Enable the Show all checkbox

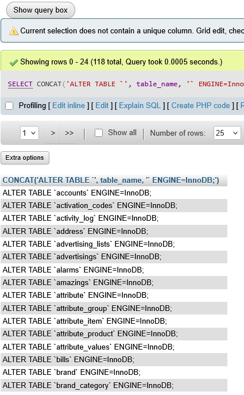(x=99, y=133)
